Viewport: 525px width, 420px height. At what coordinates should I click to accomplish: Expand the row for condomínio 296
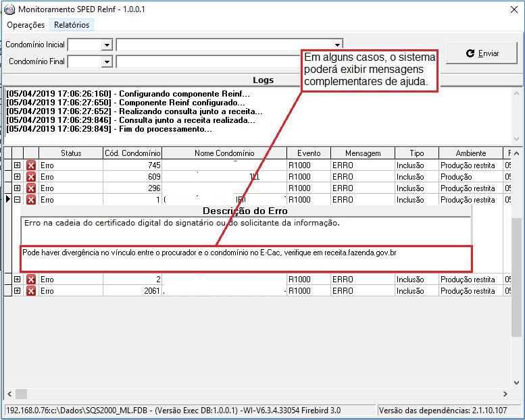[18, 188]
